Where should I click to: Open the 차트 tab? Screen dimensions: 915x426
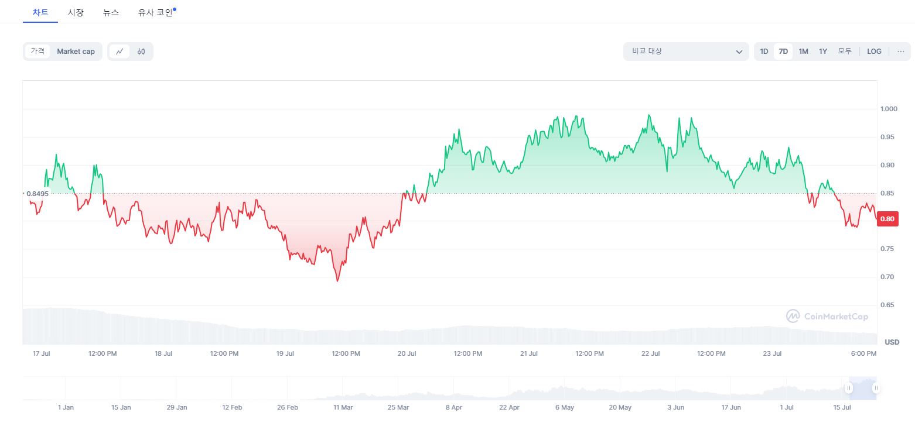coord(40,12)
